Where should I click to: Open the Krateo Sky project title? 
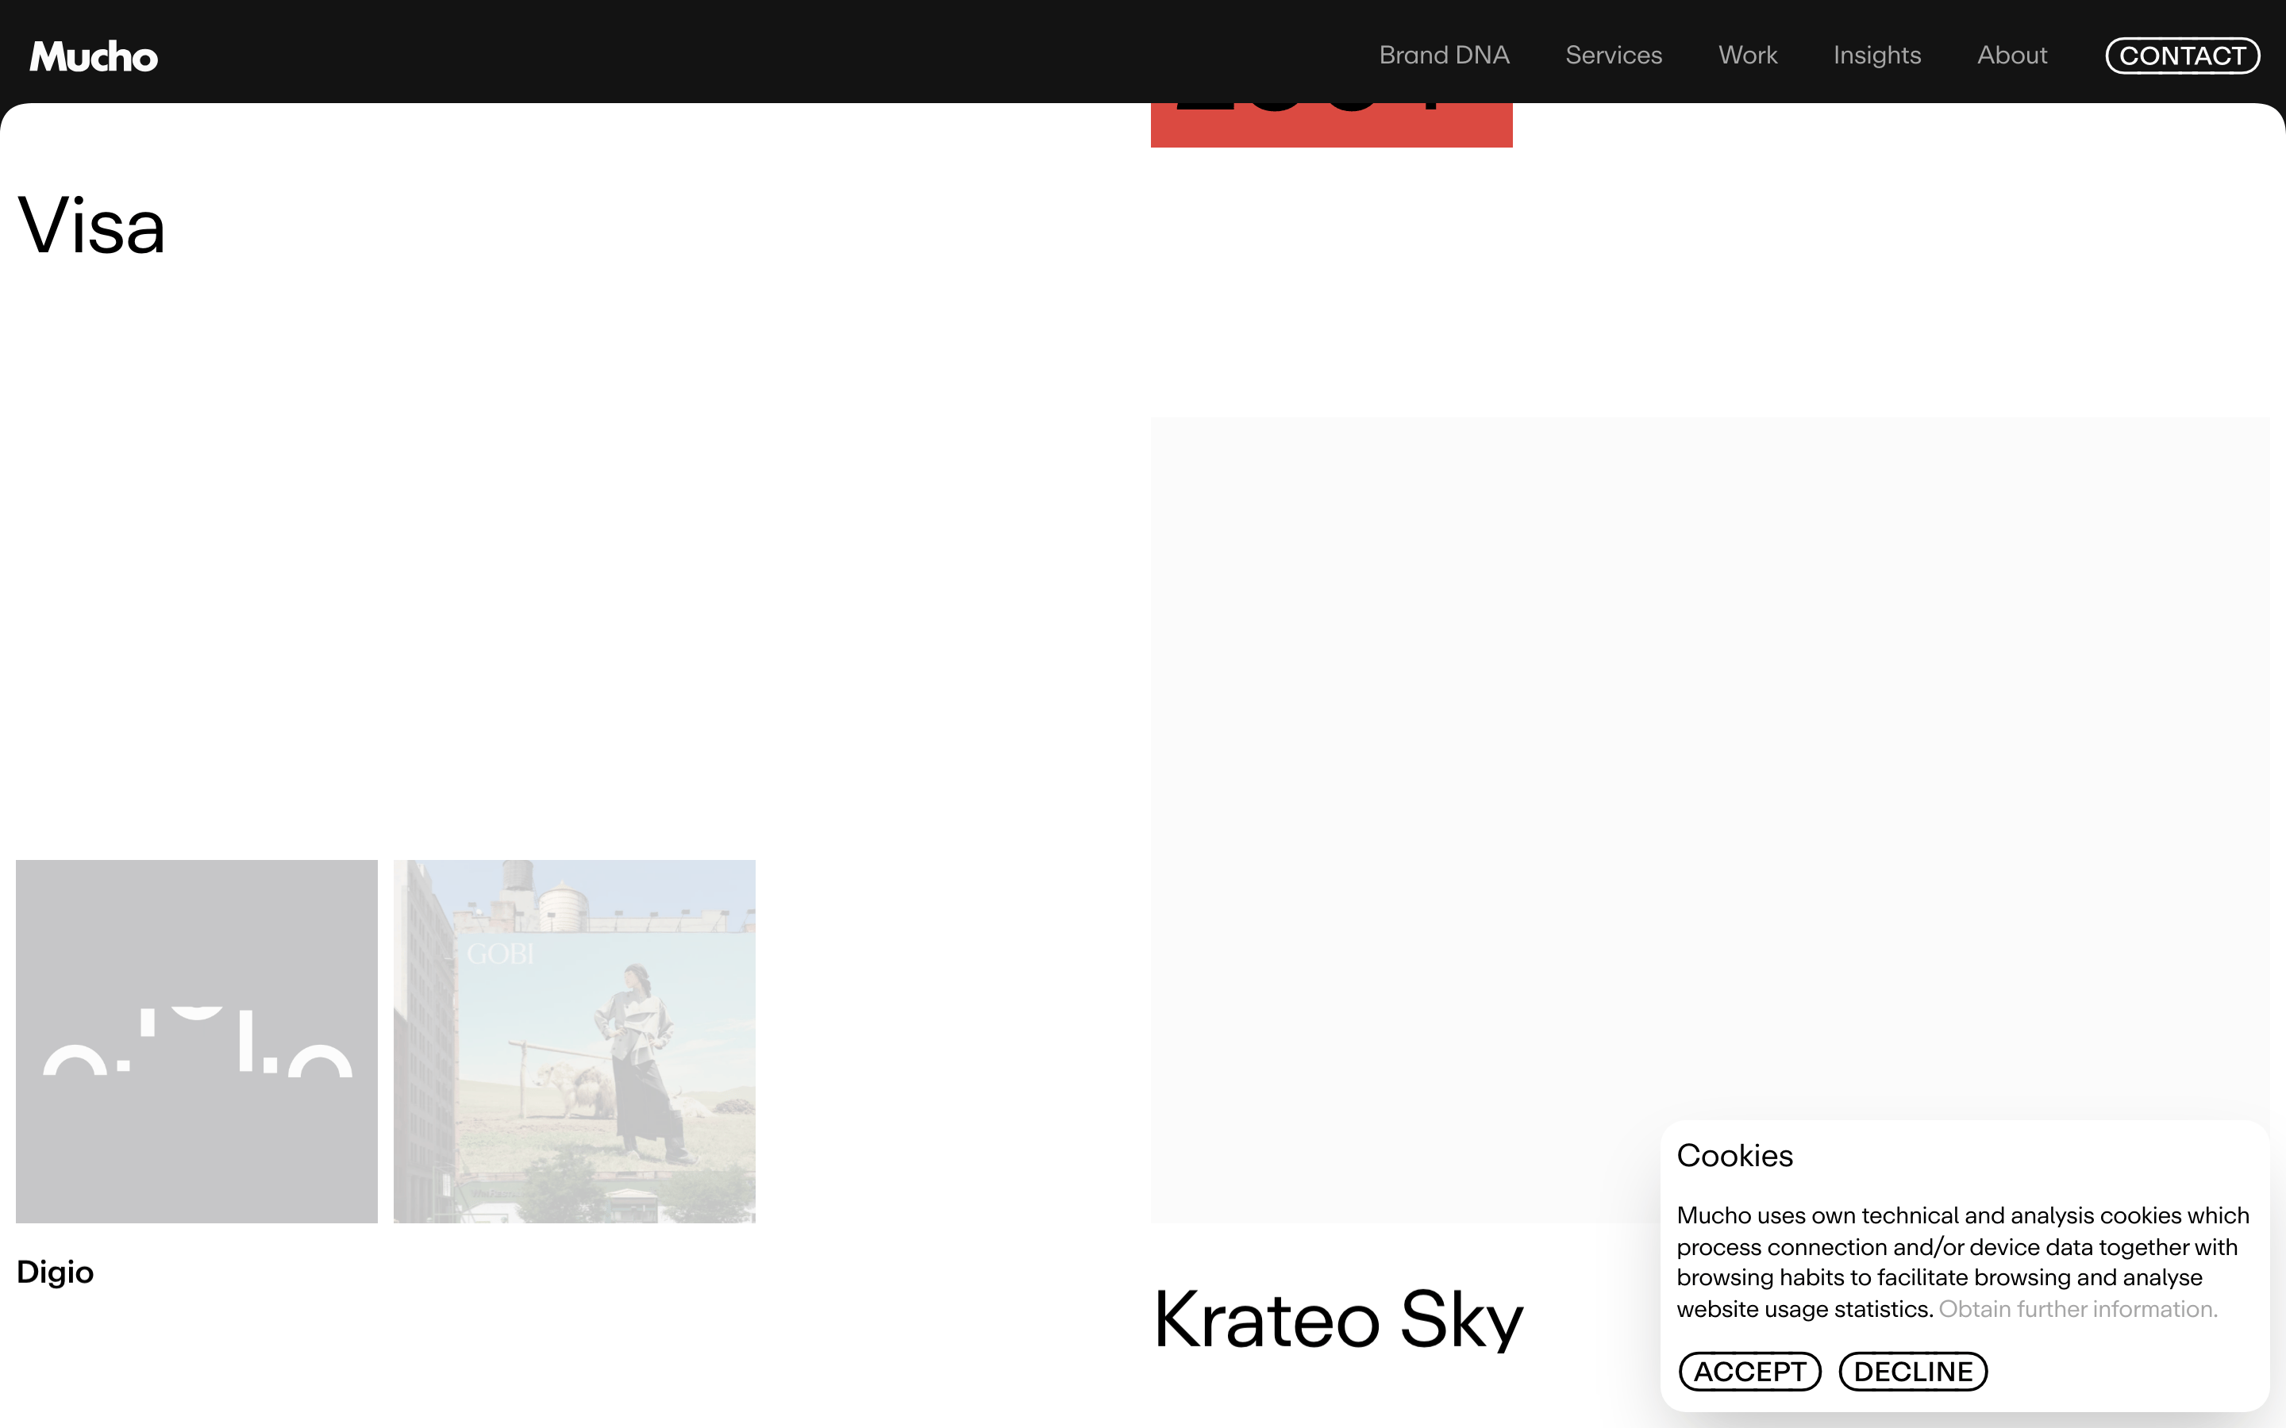pyautogui.click(x=1338, y=1319)
